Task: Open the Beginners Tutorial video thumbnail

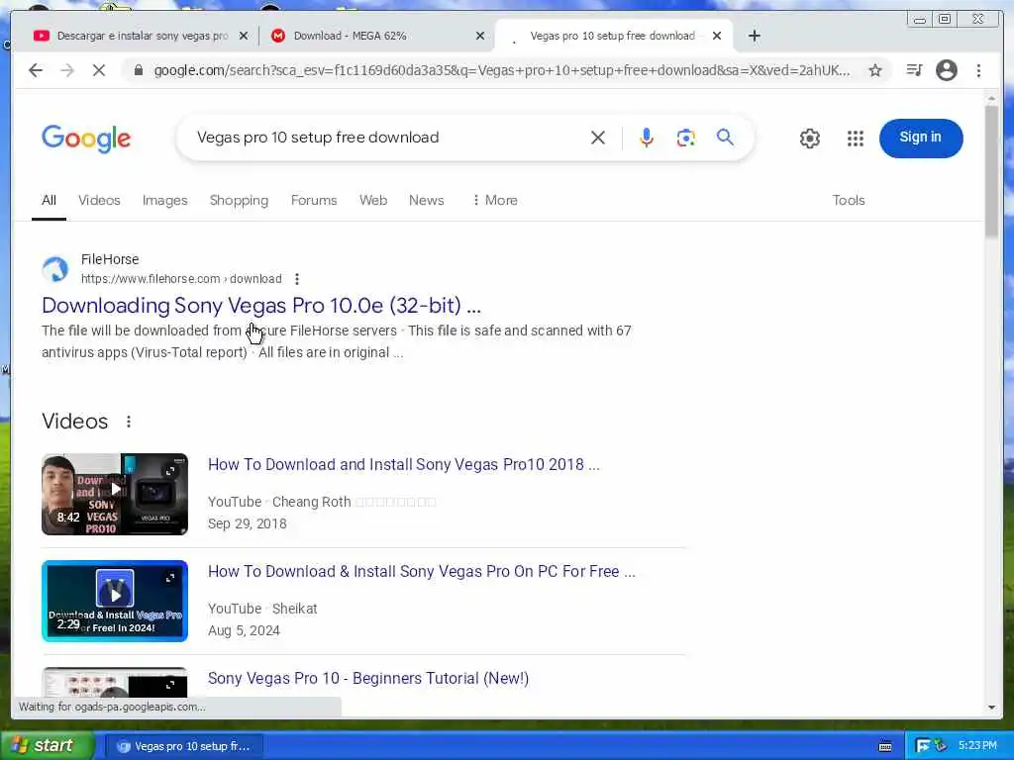Action: (x=115, y=683)
